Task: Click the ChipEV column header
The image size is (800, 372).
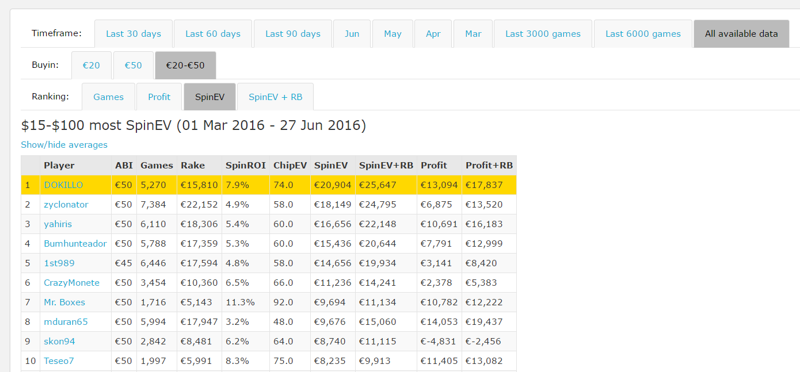Action: [x=290, y=166]
